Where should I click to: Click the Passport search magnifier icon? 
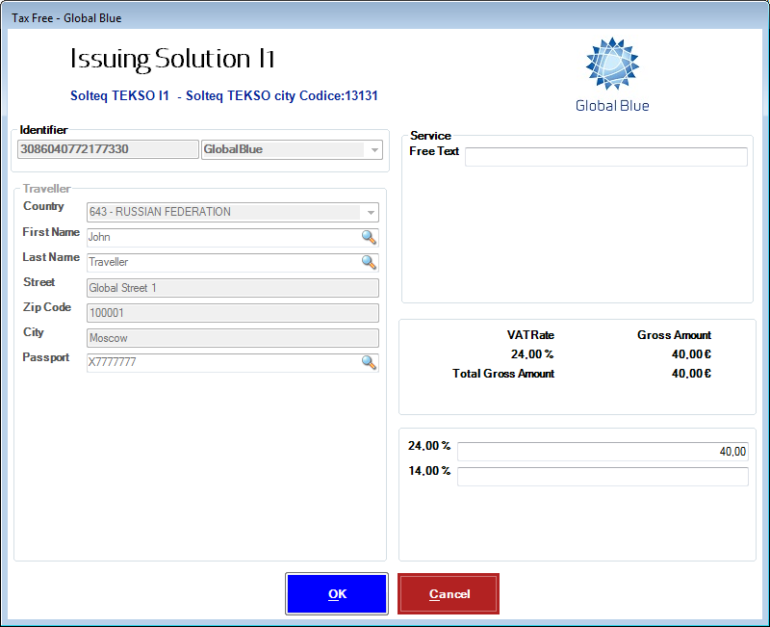click(x=369, y=362)
